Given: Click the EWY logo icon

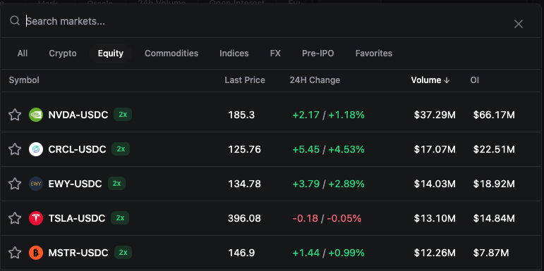Looking at the screenshot, I should click(x=36, y=184).
